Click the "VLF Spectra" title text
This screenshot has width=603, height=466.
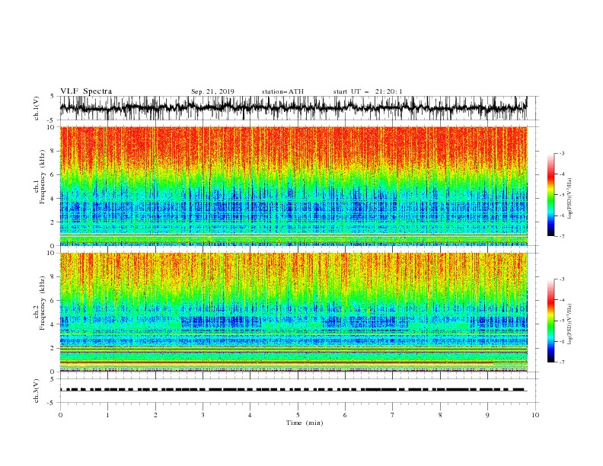coord(86,91)
